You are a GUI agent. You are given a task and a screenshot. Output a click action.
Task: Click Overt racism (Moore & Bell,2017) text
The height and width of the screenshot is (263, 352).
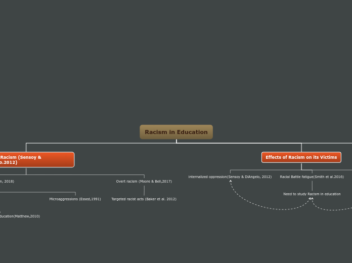pyautogui.click(x=144, y=181)
